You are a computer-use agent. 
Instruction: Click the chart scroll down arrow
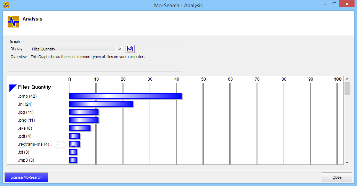(x=347, y=162)
